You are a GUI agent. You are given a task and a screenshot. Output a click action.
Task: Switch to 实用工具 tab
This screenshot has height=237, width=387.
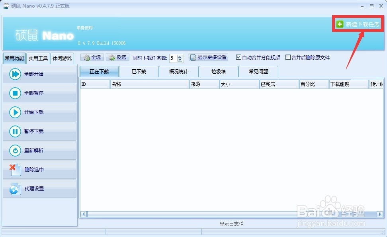pyautogui.click(x=38, y=58)
